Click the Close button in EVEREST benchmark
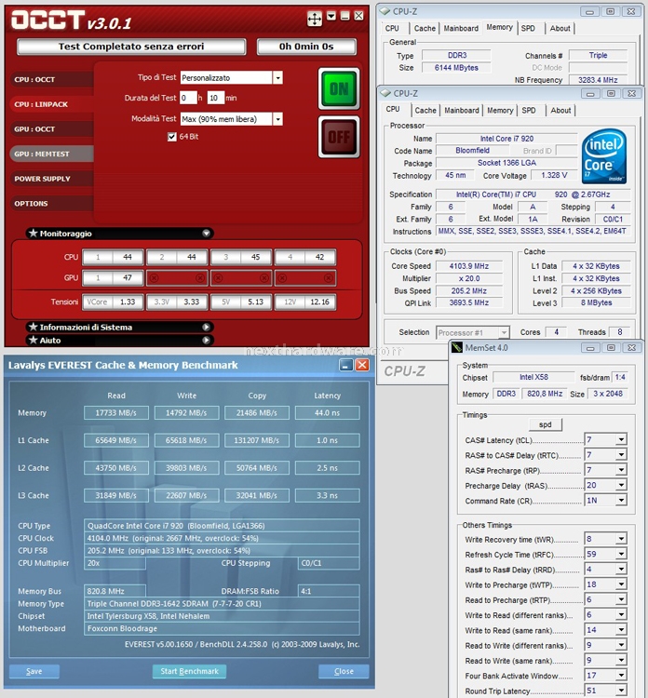The image size is (648, 698). pyautogui.click(x=344, y=671)
